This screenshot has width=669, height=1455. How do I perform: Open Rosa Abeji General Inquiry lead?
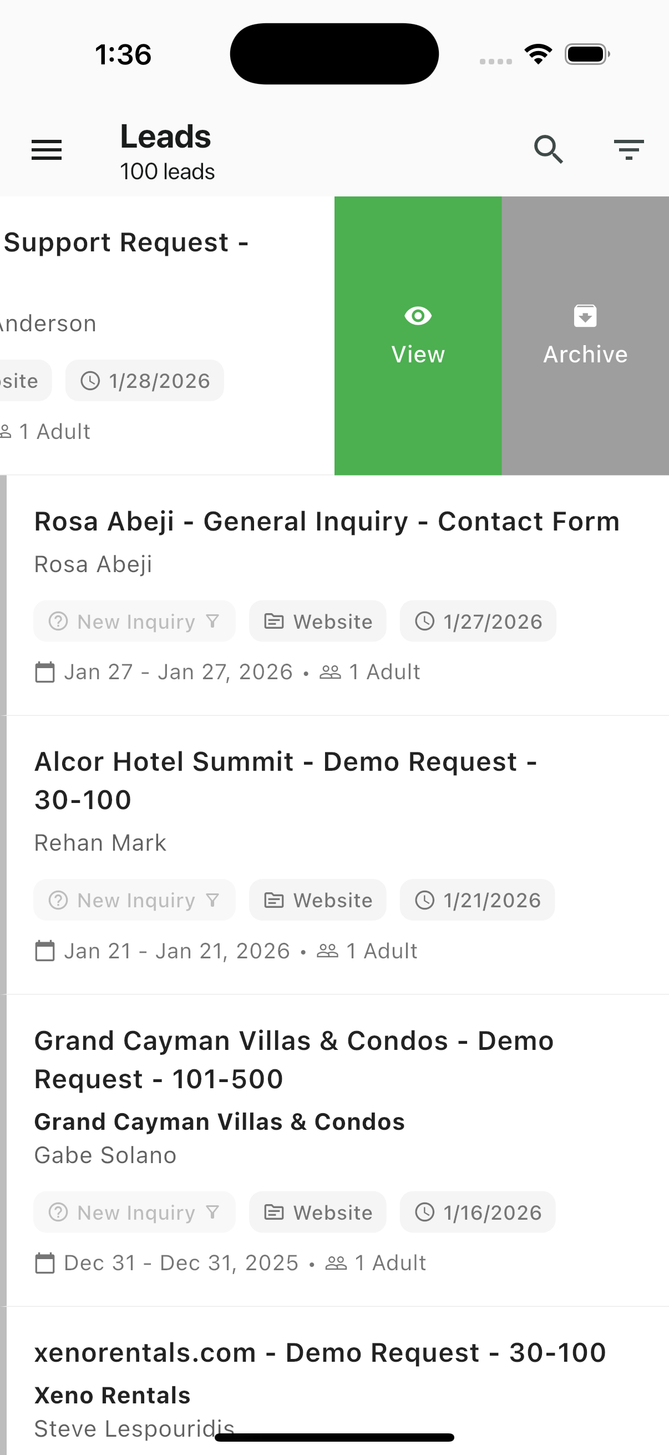[x=327, y=521]
